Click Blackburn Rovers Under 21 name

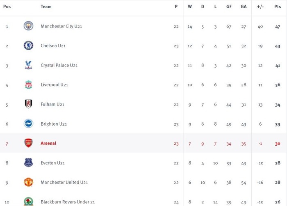pyautogui.click(x=68, y=202)
